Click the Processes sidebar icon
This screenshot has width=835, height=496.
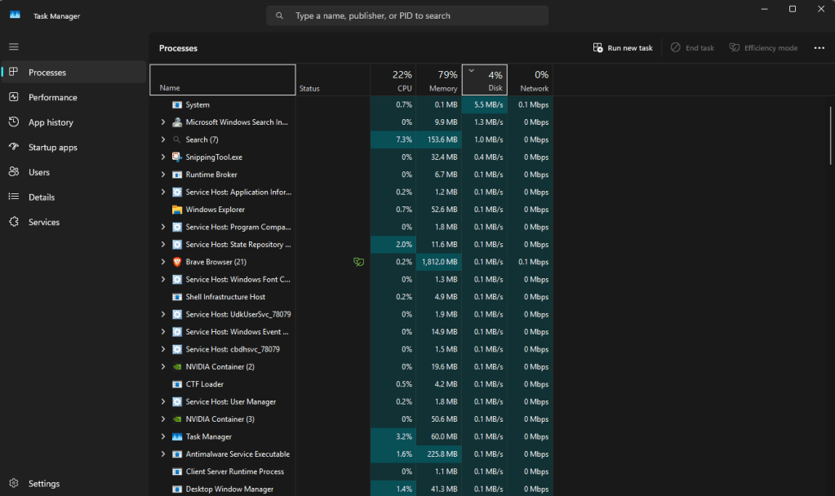click(14, 72)
